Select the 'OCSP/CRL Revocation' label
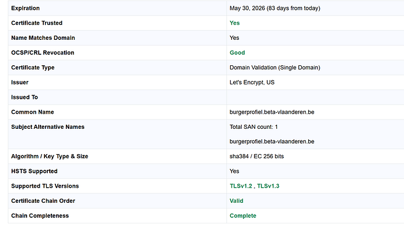 tap(43, 53)
